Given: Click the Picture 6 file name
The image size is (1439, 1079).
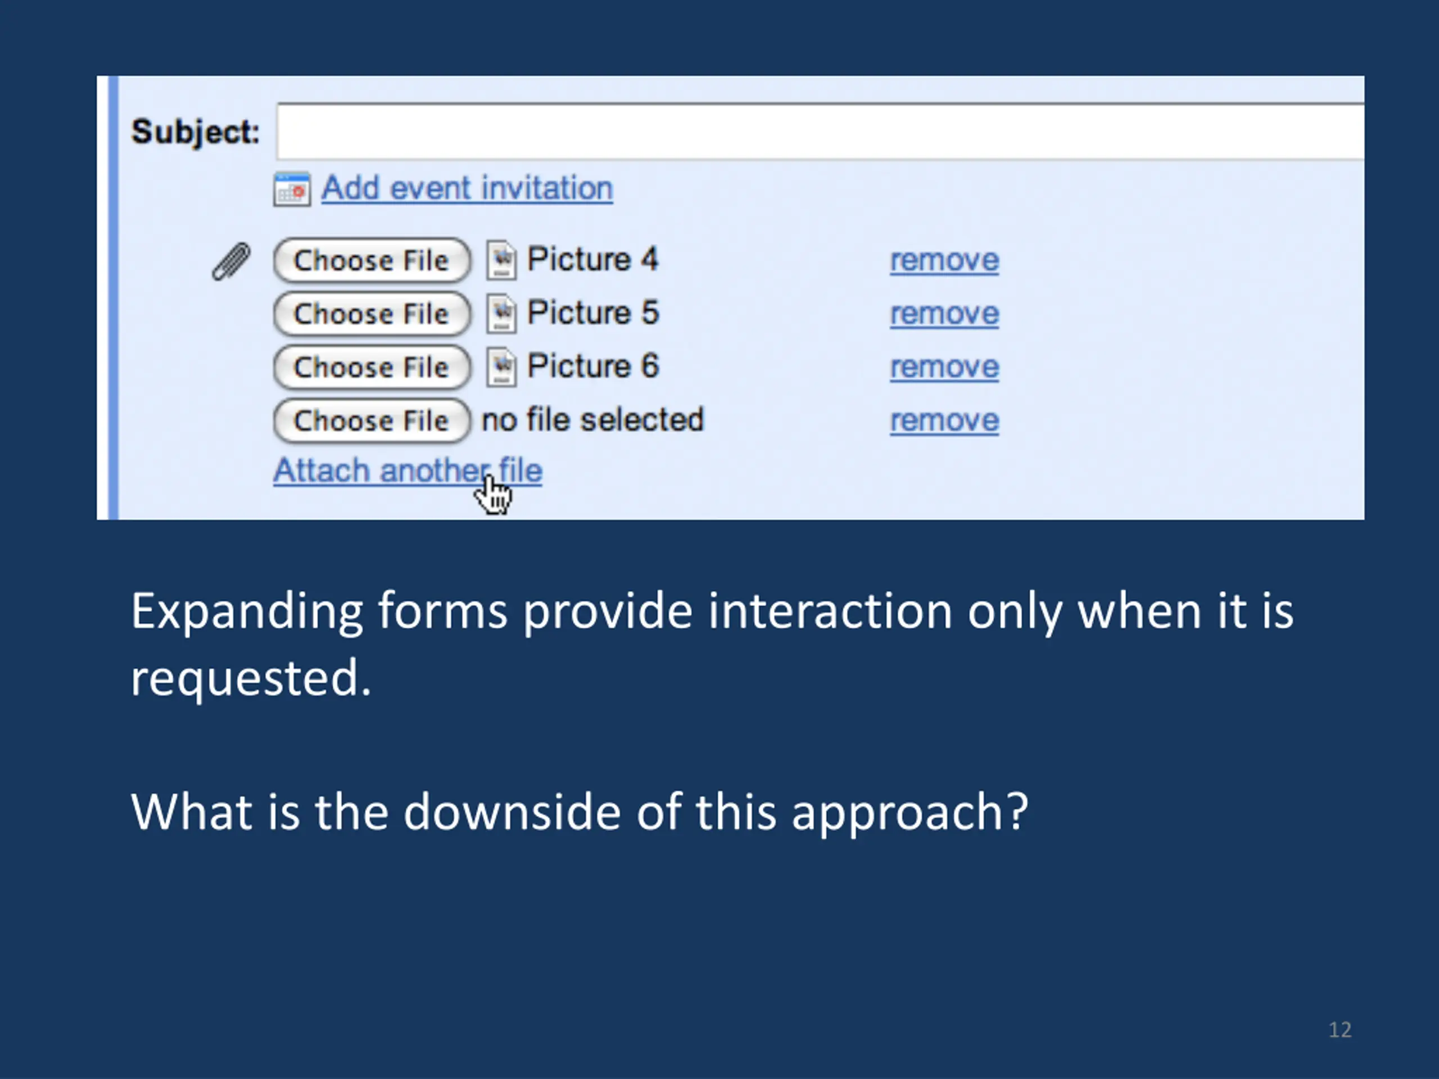Looking at the screenshot, I should [x=592, y=366].
